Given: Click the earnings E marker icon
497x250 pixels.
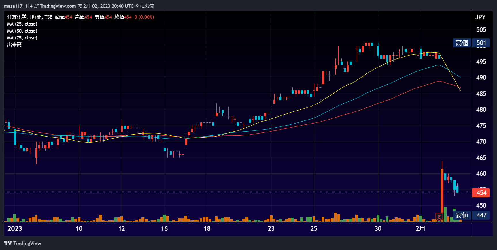Looking at the screenshot, I should (439, 217).
